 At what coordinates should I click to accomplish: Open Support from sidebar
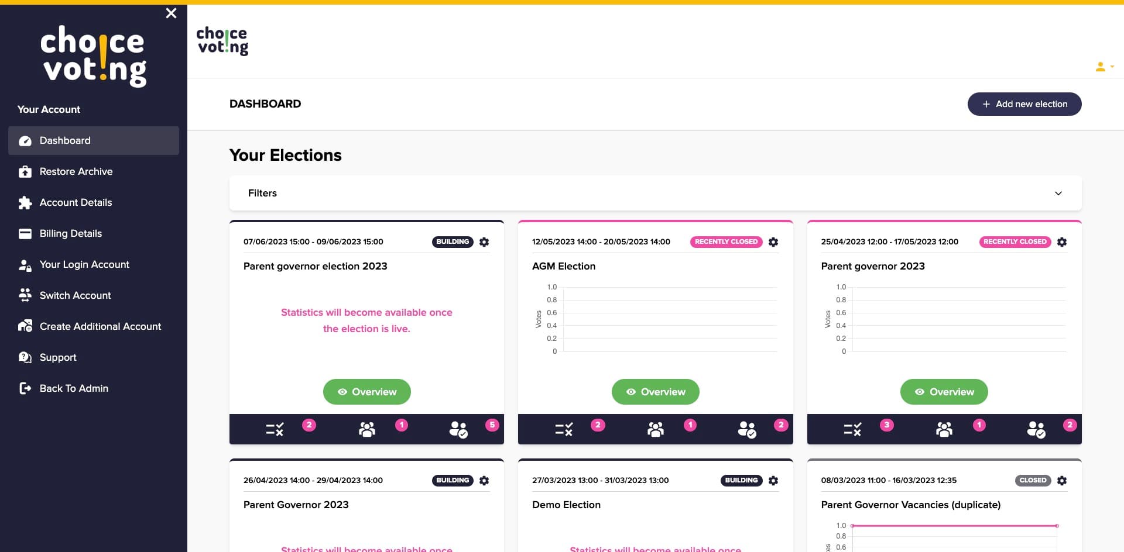pos(94,357)
